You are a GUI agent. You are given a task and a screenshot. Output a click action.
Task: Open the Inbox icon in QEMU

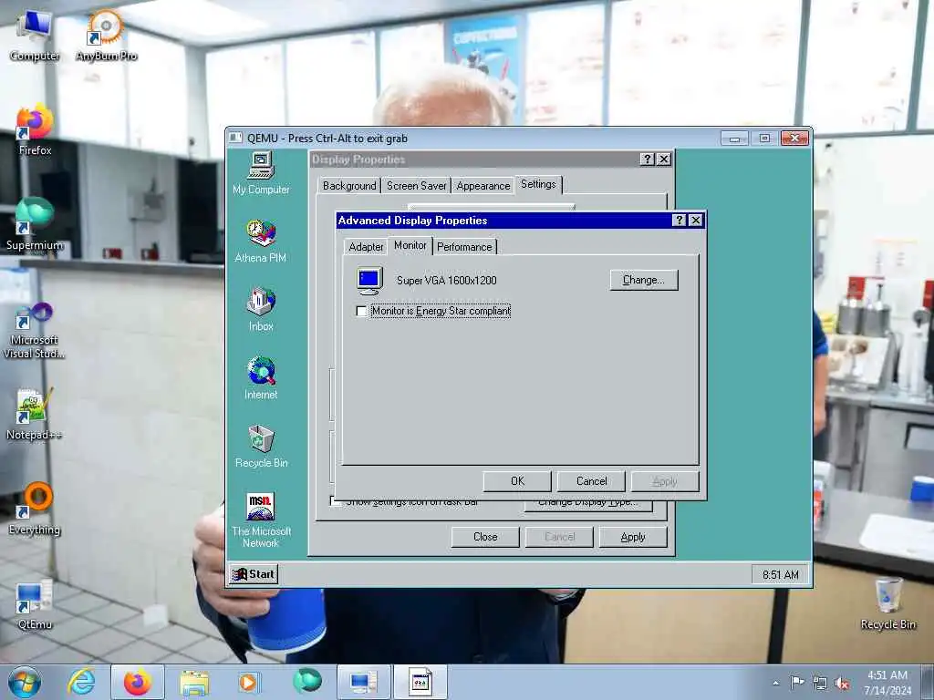click(x=261, y=309)
